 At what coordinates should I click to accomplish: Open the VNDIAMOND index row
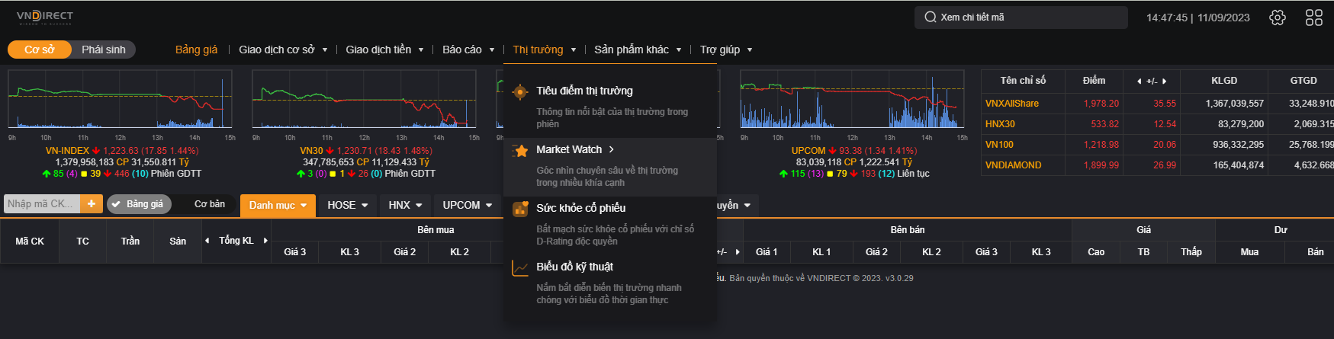1157,165
